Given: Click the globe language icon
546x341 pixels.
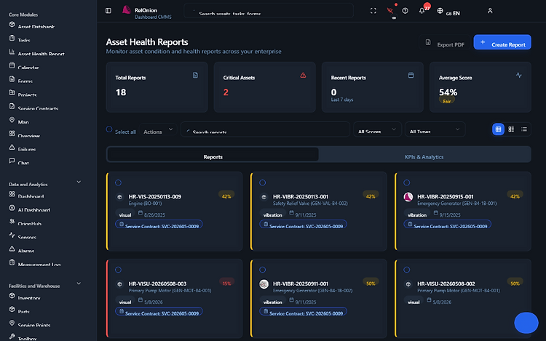Looking at the screenshot, I should click(440, 11).
